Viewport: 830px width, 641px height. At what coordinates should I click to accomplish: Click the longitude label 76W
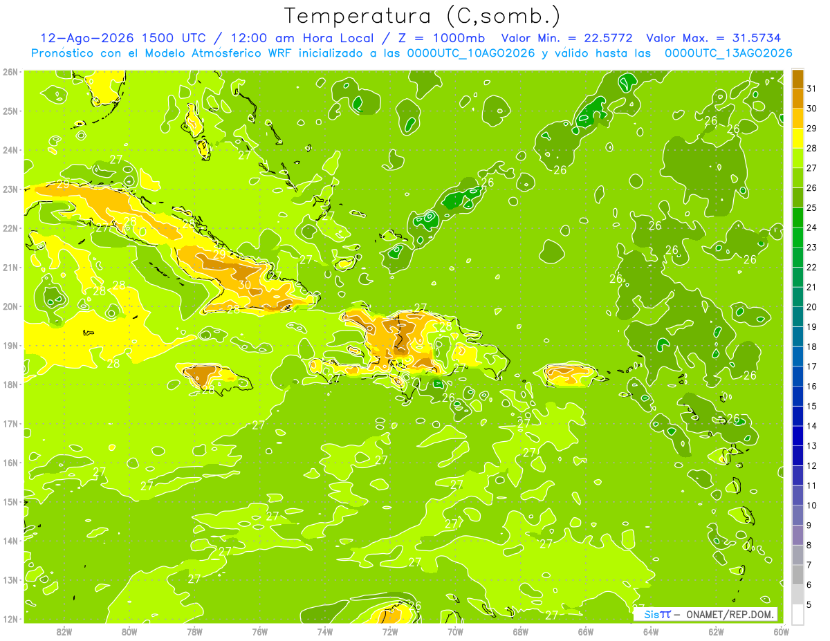pyautogui.click(x=260, y=631)
